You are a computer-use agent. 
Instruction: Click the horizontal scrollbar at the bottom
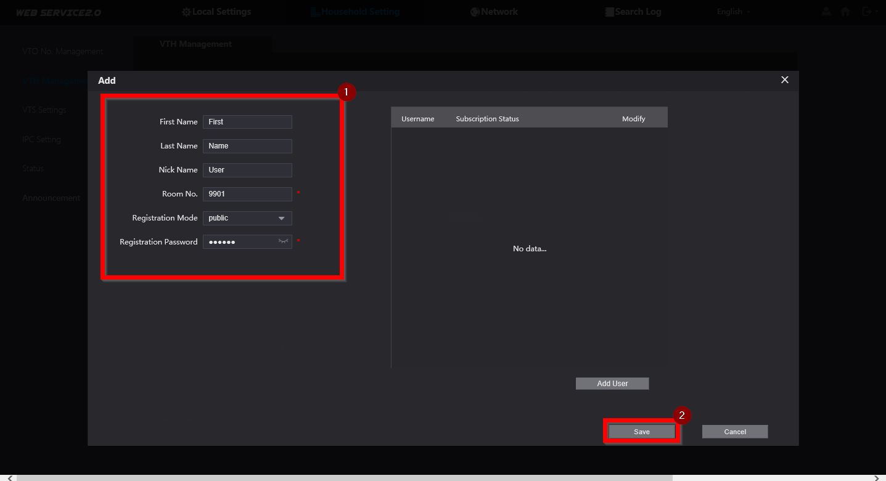(x=344, y=478)
